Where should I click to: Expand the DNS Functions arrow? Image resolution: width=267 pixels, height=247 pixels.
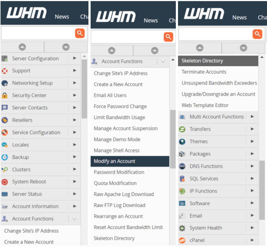coord(252,166)
